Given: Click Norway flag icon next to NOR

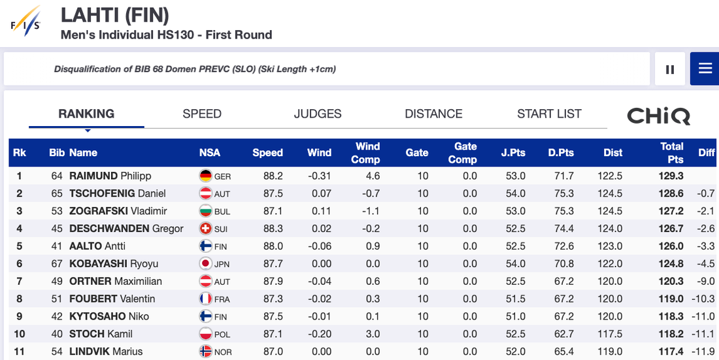Looking at the screenshot, I should tap(206, 352).
